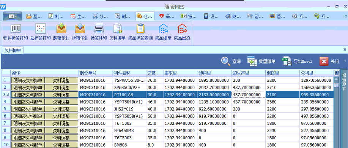Select row header number 5
Viewport: 348px width, 148px height.
pyautogui.click(x=6, y=109)
